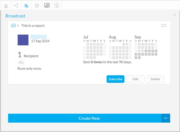180x132 pixels.
Task: Click the purple user avatar square
Action: tap(23, 40)
